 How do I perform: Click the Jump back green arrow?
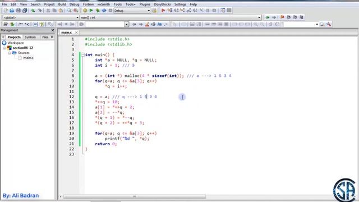click(x=268, y=17)
